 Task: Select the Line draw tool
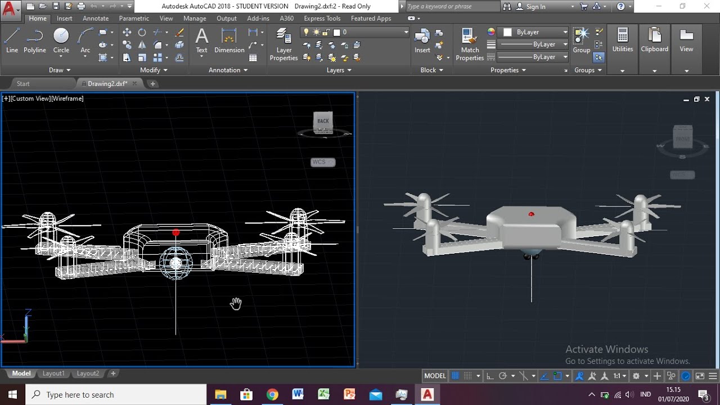point(12,40)
